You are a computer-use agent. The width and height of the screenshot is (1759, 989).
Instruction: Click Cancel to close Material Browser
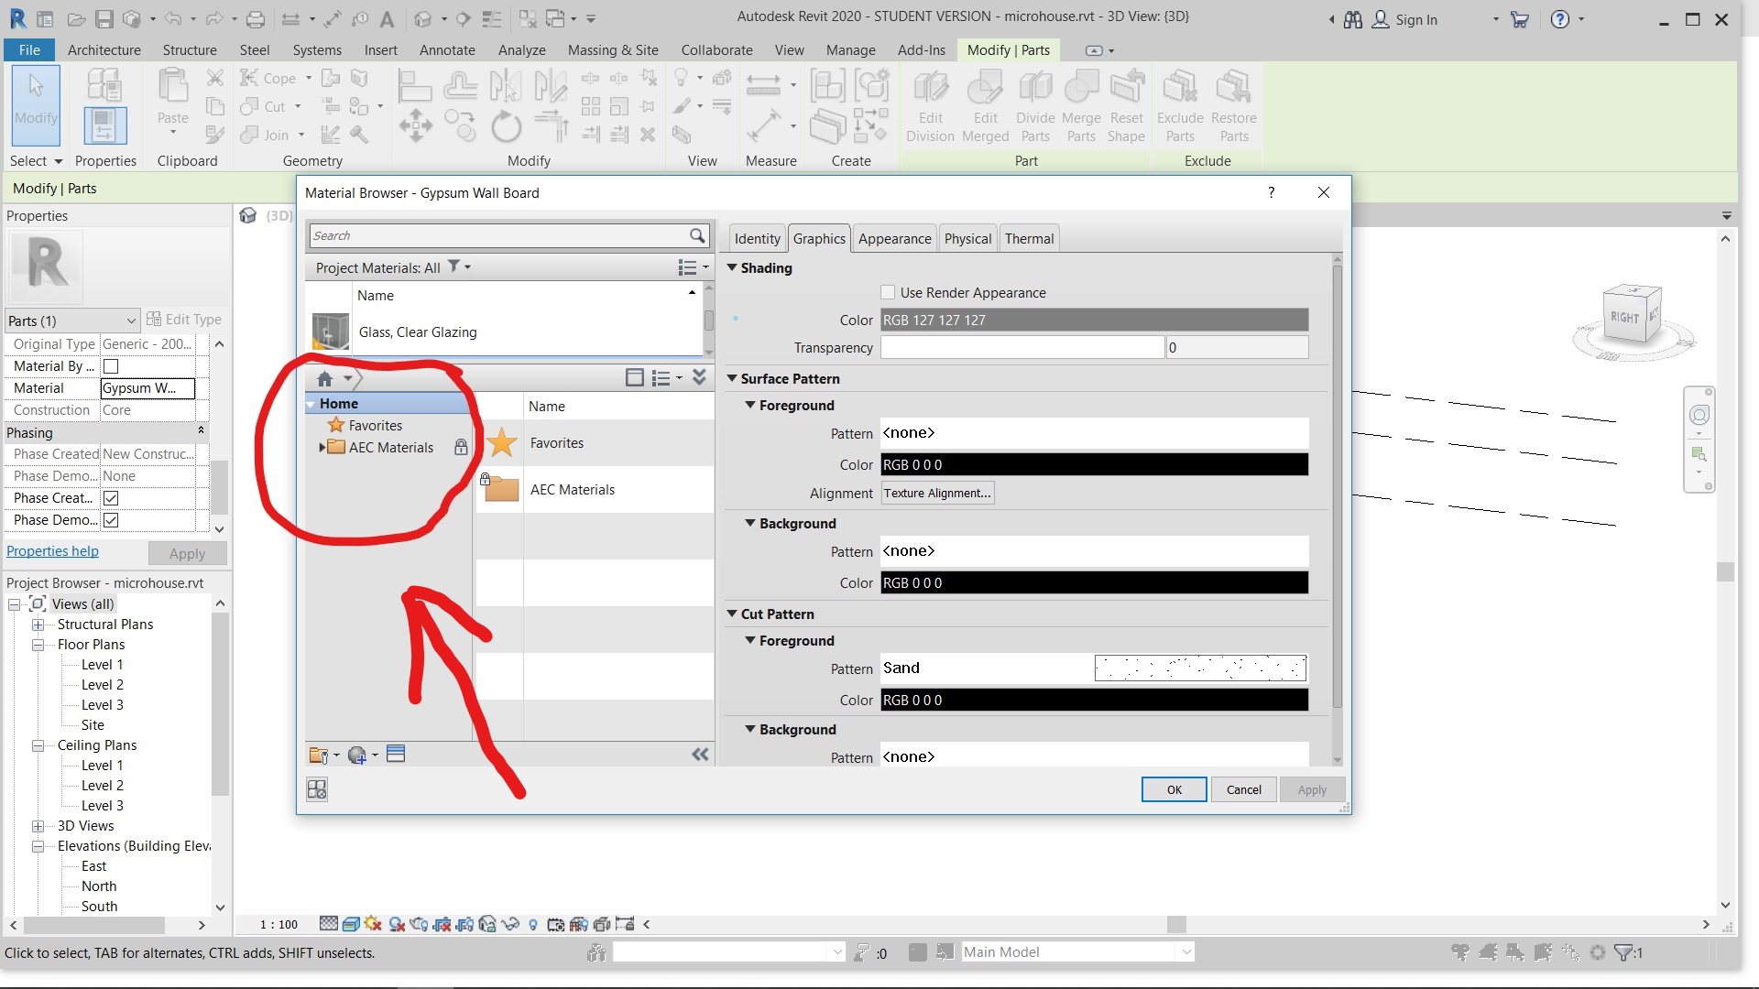[x=1243, y=788]
